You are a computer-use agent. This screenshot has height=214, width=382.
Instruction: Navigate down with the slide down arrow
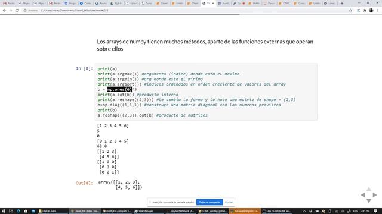(369, 201)
